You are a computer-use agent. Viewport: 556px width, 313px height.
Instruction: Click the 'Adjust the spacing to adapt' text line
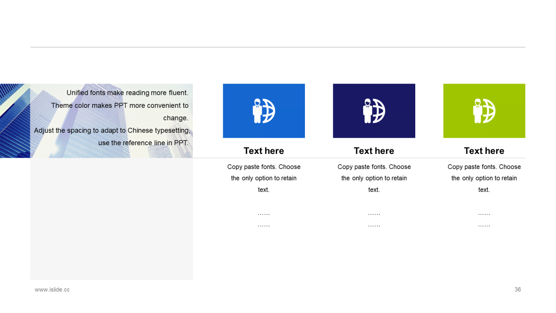[112, 130]
